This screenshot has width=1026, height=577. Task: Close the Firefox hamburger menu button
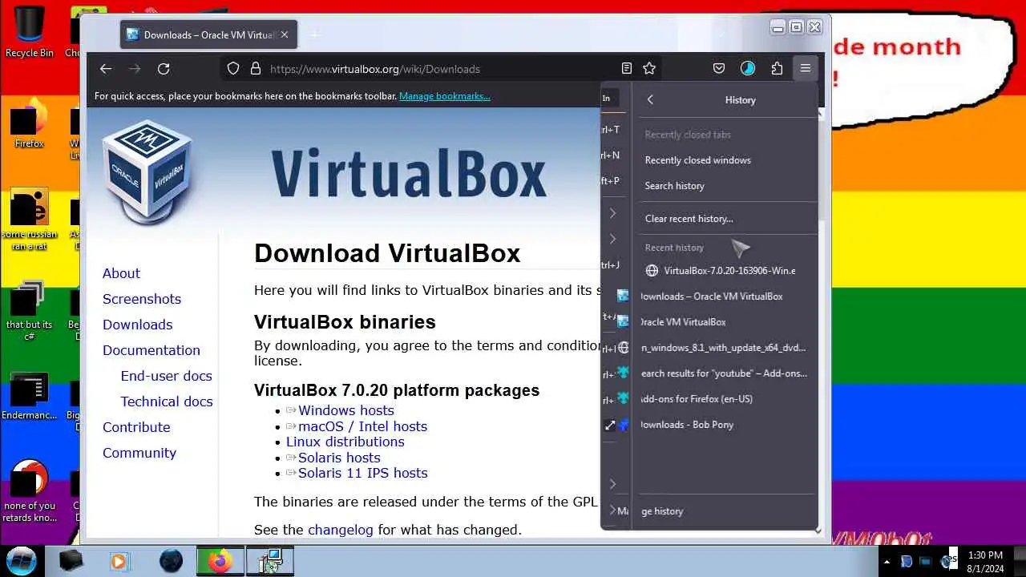pos(806,69)
